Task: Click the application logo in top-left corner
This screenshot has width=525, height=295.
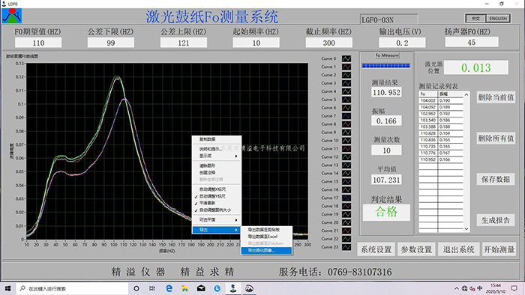Action: [12, 16]
